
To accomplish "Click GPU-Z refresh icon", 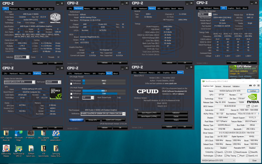I will click(x=254, y=86).
